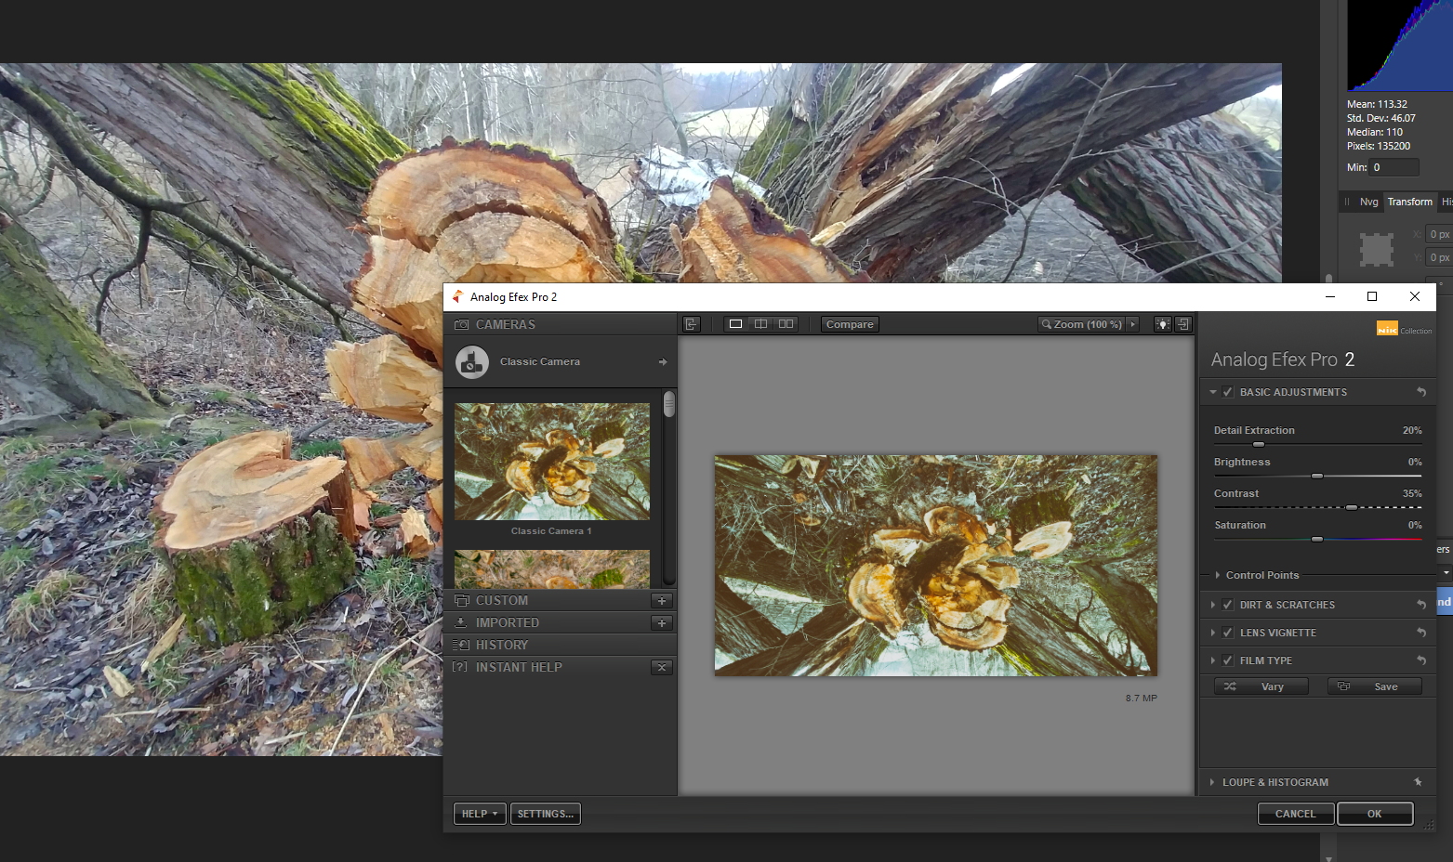Click the Nik Collection logo
Screen dimensions: 1453x862
point(1404,329)
